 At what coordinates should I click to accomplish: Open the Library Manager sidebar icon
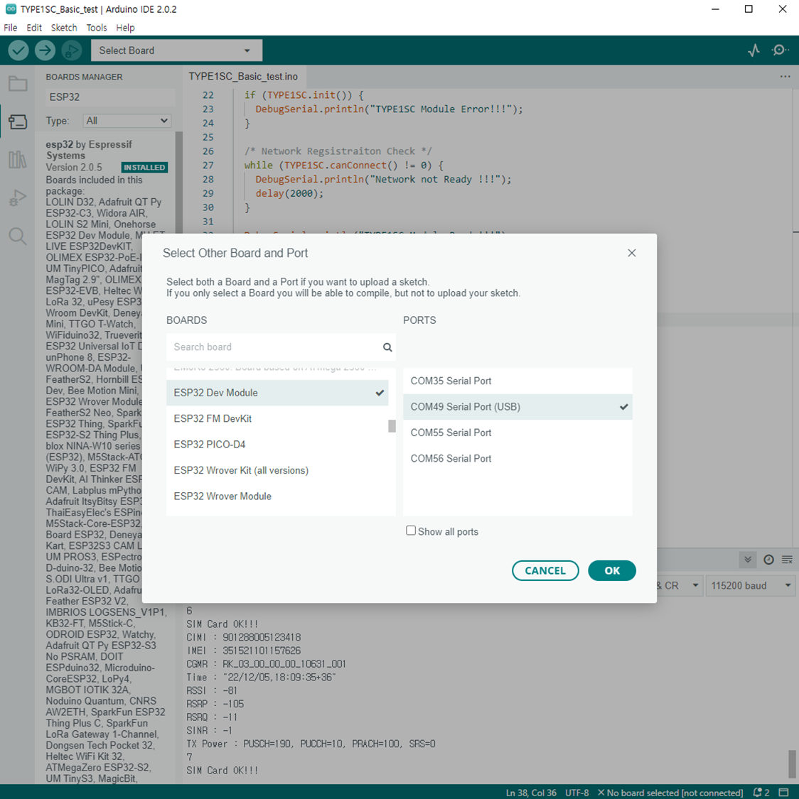click(18, 160)
